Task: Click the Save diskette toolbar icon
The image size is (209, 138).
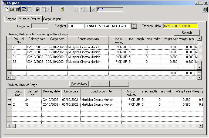Action: 38,9
